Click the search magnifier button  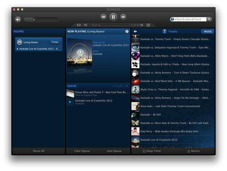tap(209, 19)
